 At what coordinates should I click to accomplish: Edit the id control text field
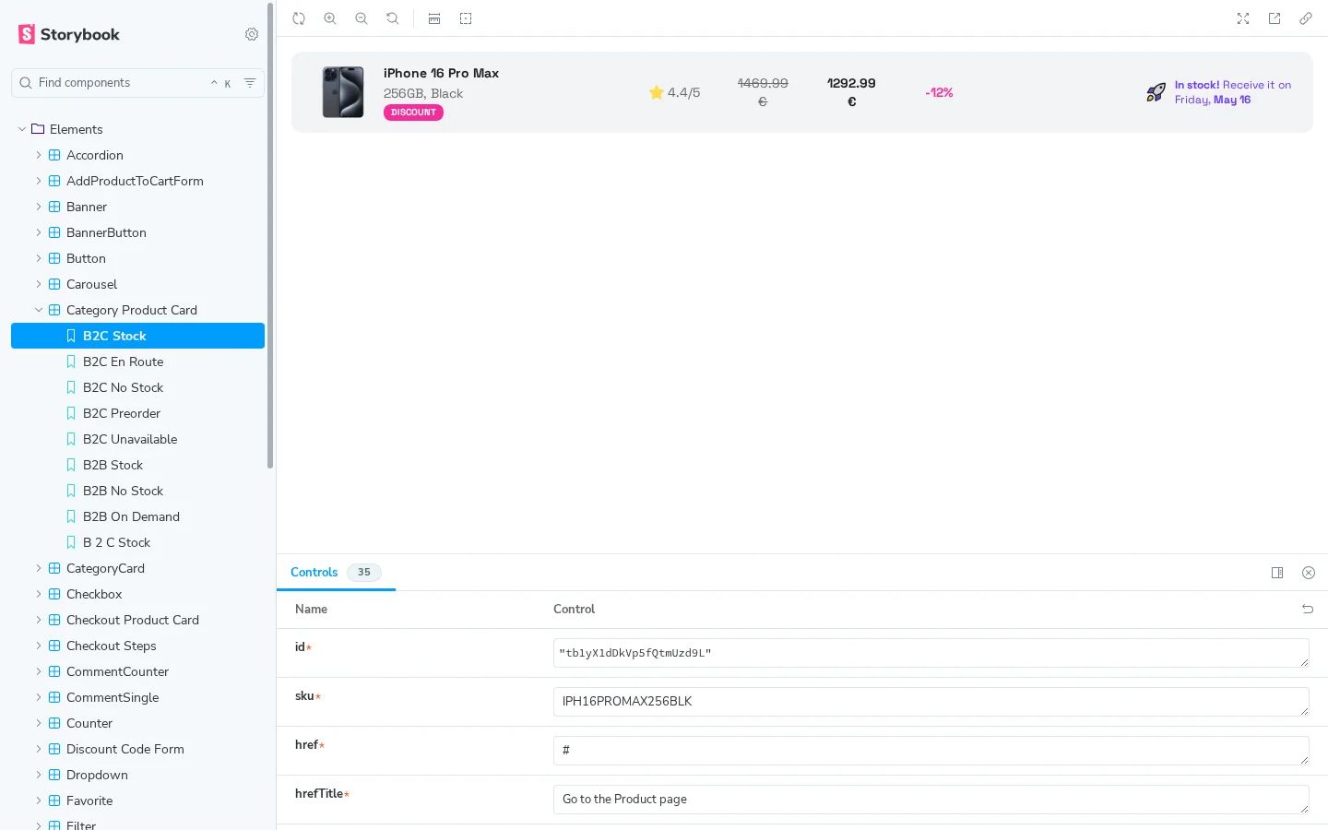pos(931,653)
